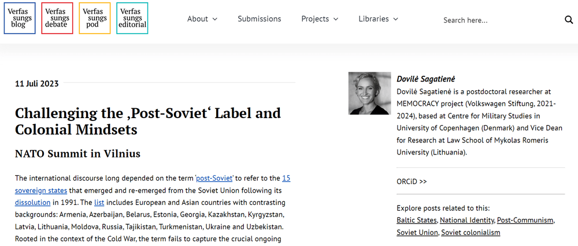Browse the National Identity tag

[466, 221]
